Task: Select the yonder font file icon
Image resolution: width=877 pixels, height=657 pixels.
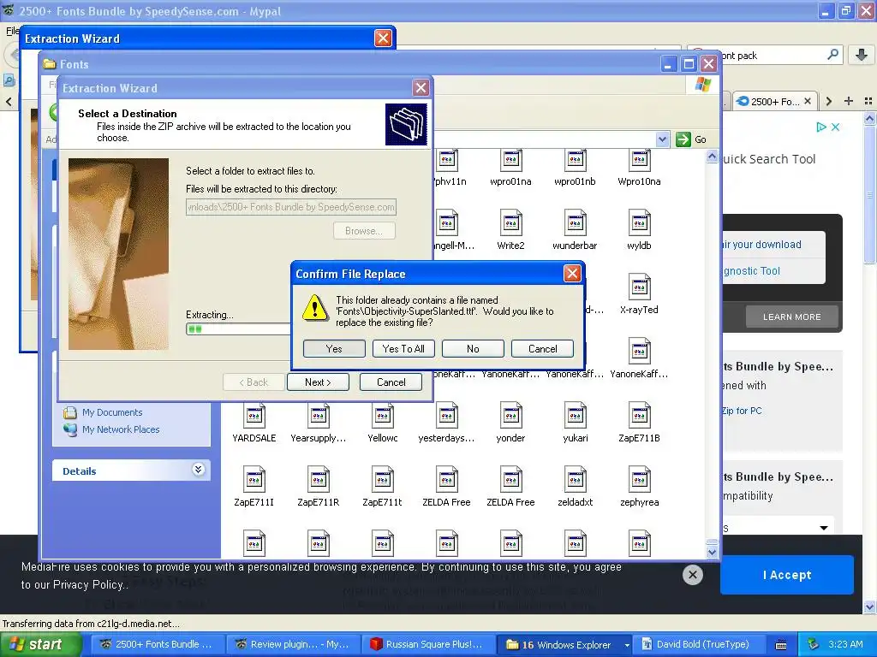Action: pyautogui.click(x=510, y=415)
